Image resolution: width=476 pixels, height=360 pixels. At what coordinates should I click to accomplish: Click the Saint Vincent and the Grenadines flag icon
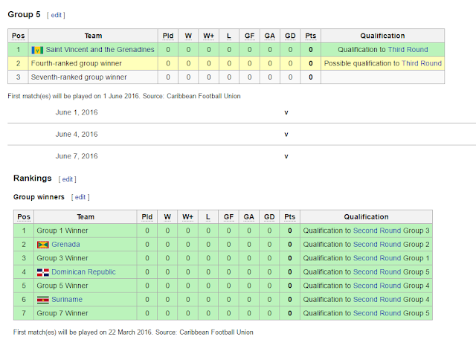[38, 50]
